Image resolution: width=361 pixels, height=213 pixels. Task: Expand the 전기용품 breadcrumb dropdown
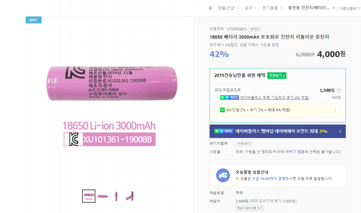click(281, 8)
